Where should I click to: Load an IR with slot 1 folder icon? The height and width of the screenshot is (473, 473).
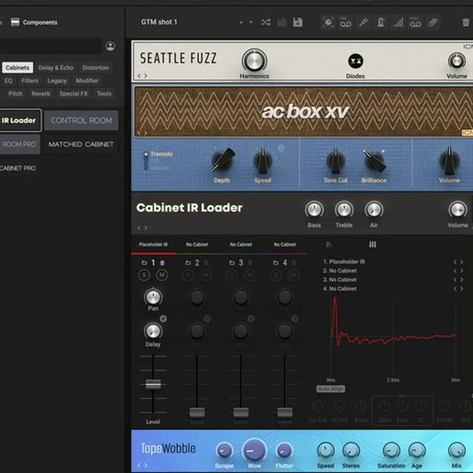[144, 263]
